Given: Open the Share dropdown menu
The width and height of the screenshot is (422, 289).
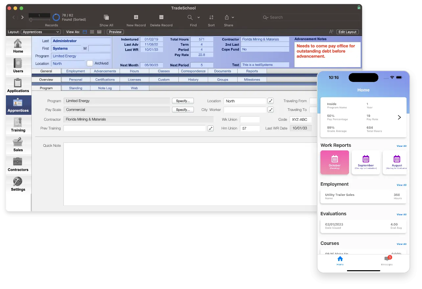Looking at the screenshot, I should pos(233,17).
